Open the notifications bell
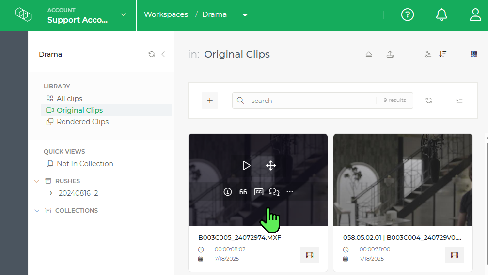Image resolution: width=488 pixels, height=275 pixels. point(441,14)
